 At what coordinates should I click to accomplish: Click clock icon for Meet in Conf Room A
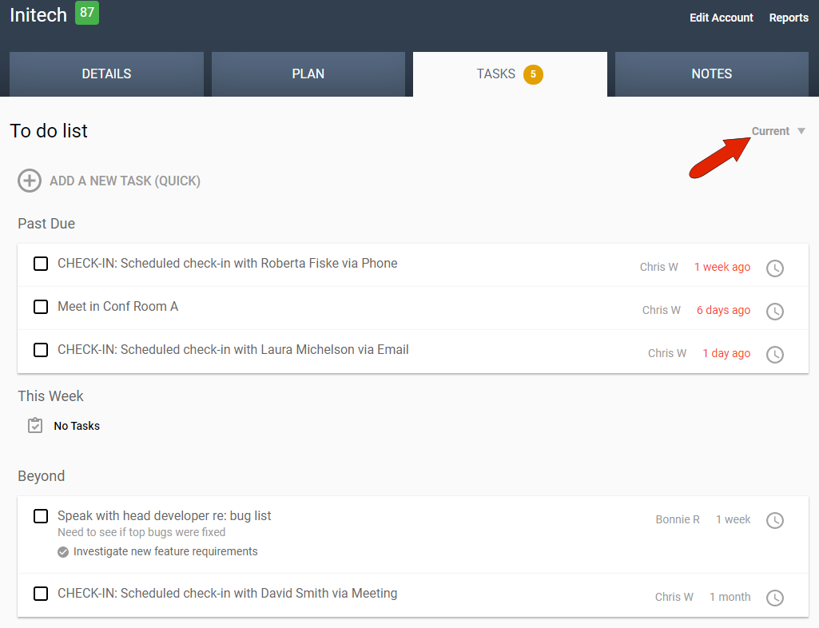(x=774, y=311)
